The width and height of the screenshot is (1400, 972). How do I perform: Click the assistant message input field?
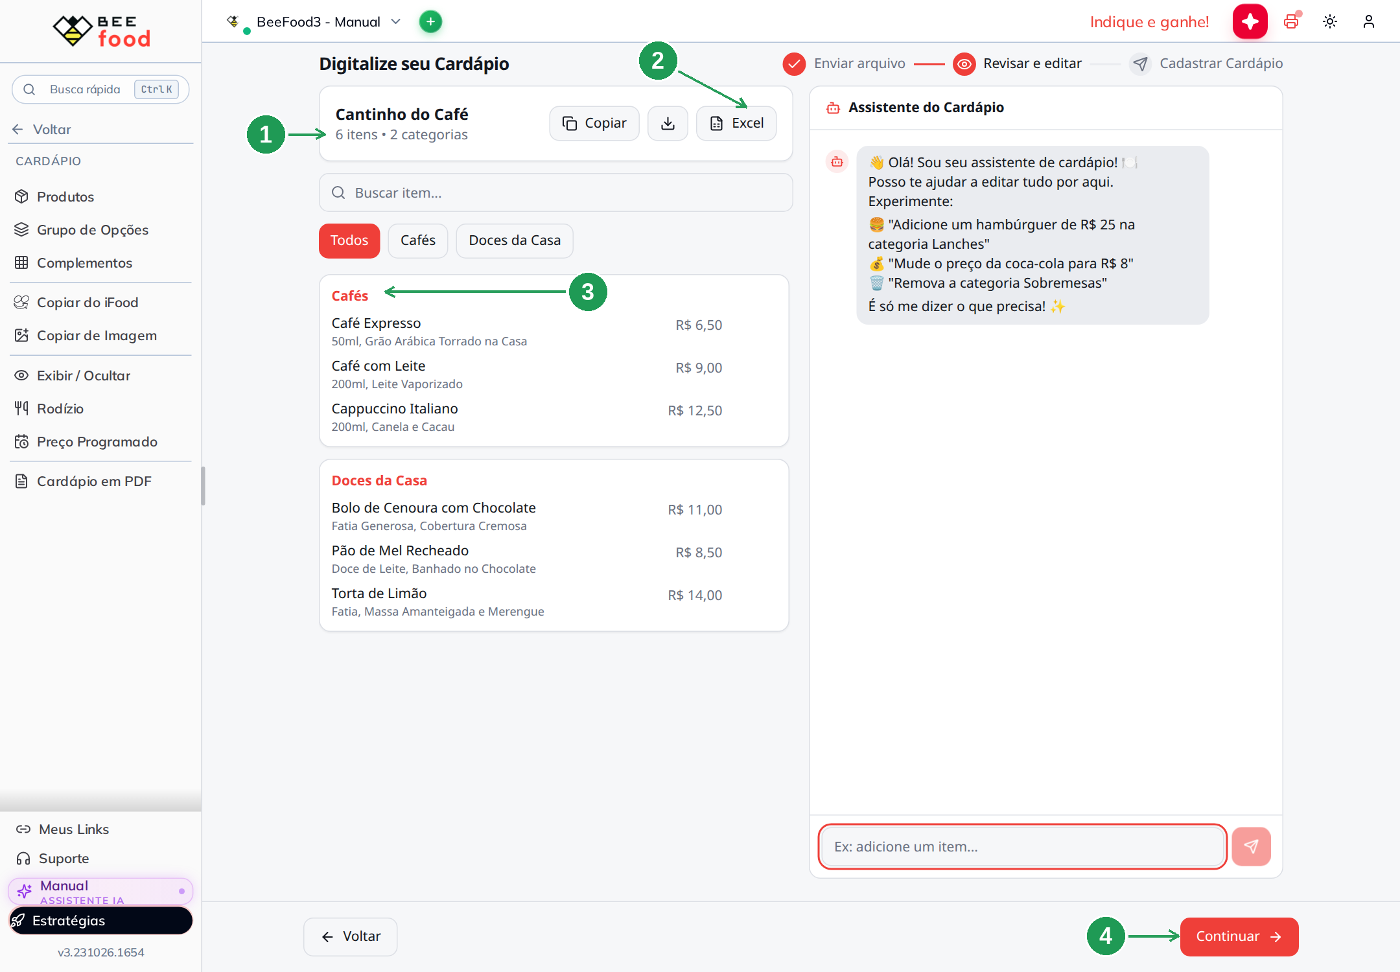point(1022,846)
